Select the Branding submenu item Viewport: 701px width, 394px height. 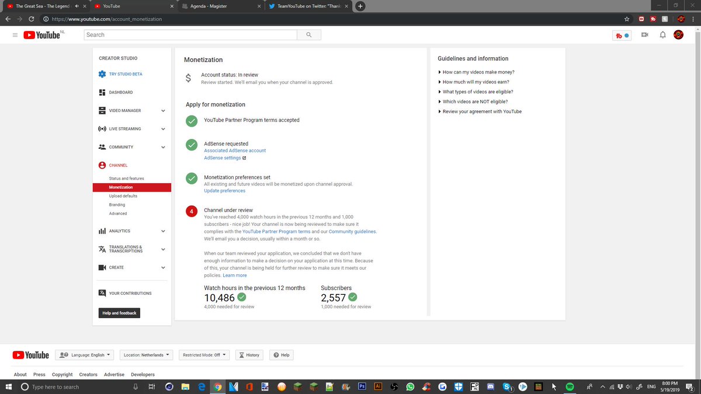tap(117, 205)
